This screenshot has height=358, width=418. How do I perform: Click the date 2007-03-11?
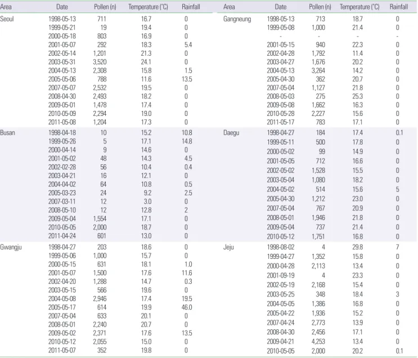(62, 202)
